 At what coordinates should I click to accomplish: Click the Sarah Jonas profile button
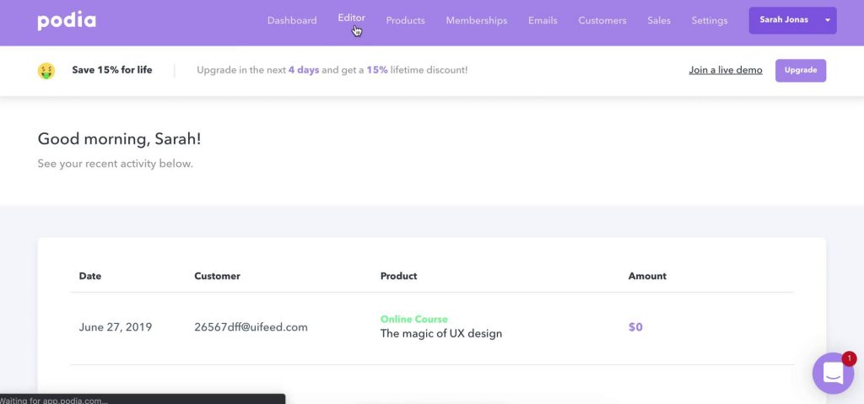[783, 20]
